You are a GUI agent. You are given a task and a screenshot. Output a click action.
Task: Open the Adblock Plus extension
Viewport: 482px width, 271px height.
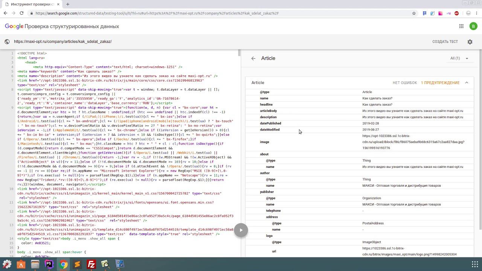click(457, 13)
